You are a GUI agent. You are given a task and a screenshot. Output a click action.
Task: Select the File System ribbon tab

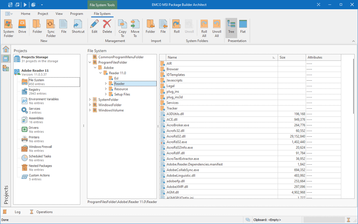click(x=102, y=14)
